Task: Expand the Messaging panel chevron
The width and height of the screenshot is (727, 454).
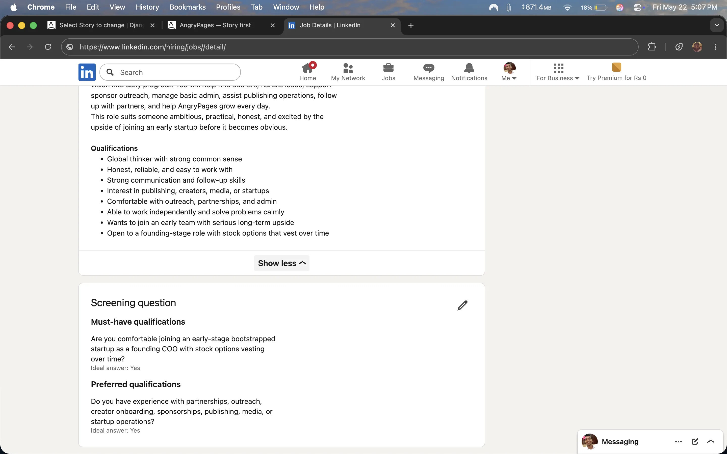Action: point(711,441)
